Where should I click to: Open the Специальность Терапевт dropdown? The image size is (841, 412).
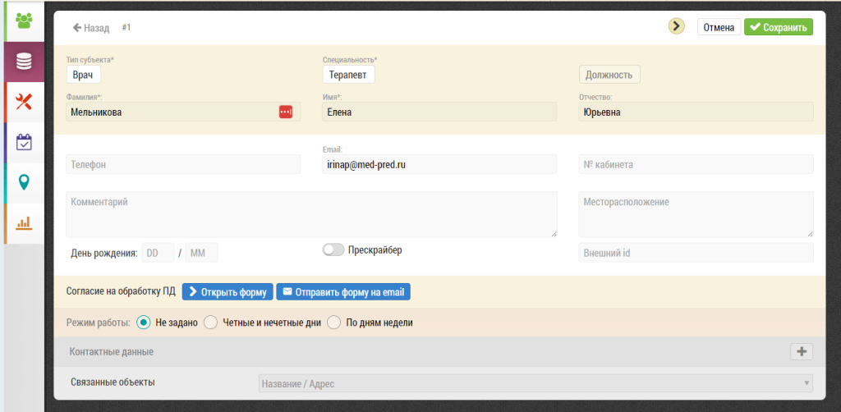pos(348,75)
